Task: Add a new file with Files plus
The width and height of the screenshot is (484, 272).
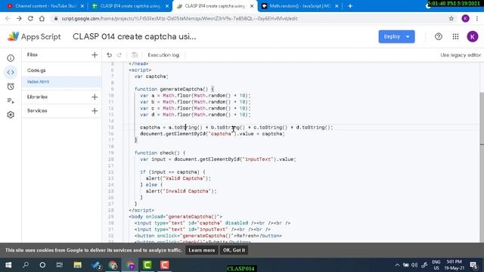Action: [x=95, y=55]
